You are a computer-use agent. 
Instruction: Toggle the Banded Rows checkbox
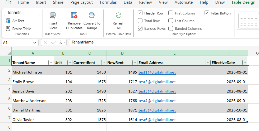click(140, 28)
